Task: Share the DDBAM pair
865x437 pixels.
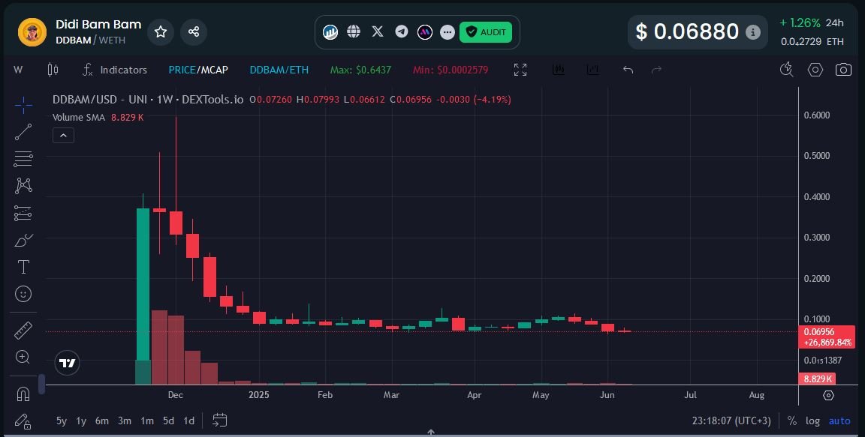Action: [x=194, y=32]
